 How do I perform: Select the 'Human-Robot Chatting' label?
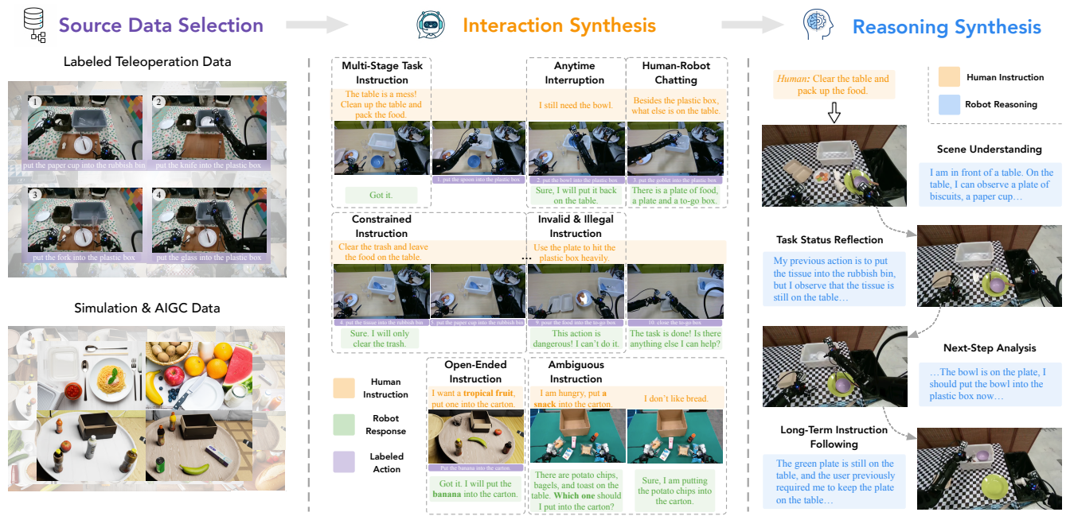click(x=676, y=73)
